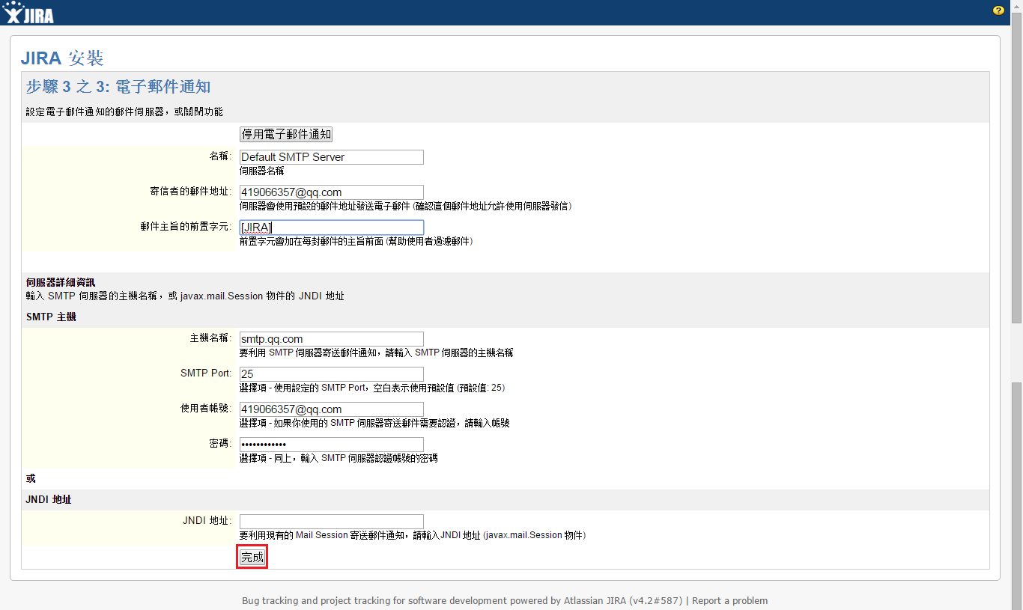The width and height of the screenshot is (1023, 610).
Task: Open the yellow help icon
Action: tap(998, 10)
